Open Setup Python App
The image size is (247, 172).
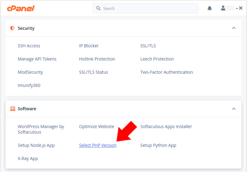click(x=158, y=145)
